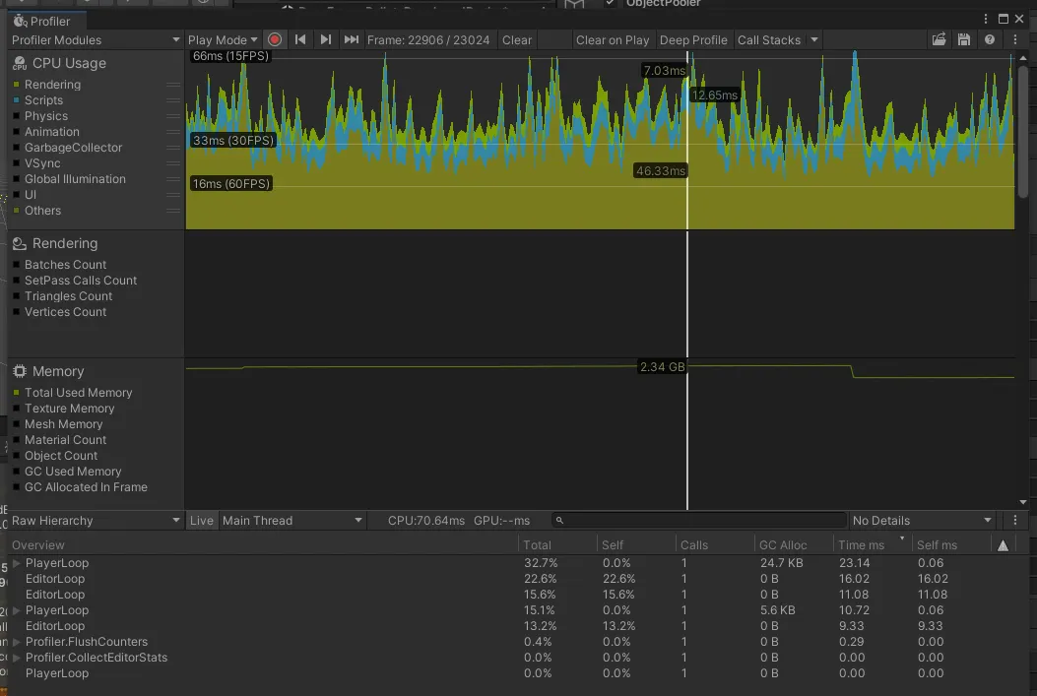Image resolution: width=1037 pixels, height=696 pixels.
Task: Toggle the Rendering category in CPU Usage
Action: tap(52, 85)
